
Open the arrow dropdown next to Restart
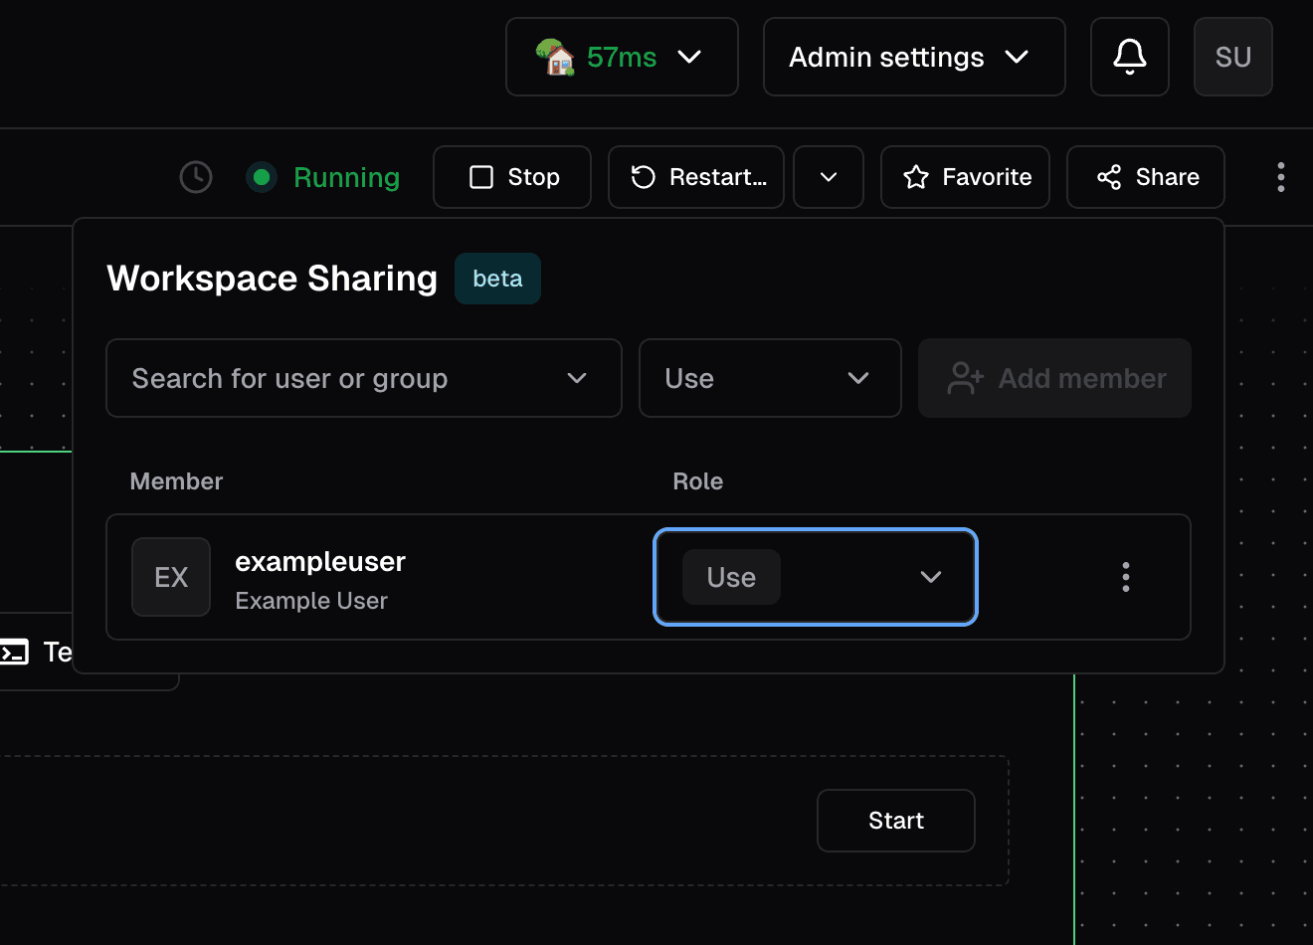click(x=828, y=177)
